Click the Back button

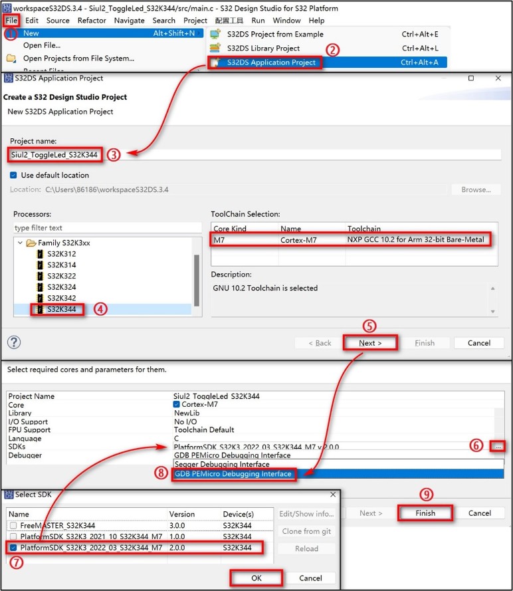[x=320, y=343]
